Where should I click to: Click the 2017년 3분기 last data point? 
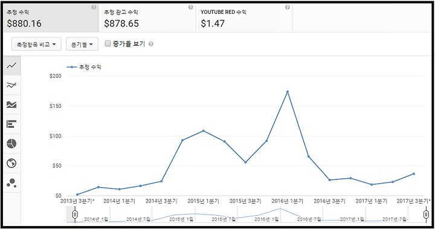click(414, 174)
